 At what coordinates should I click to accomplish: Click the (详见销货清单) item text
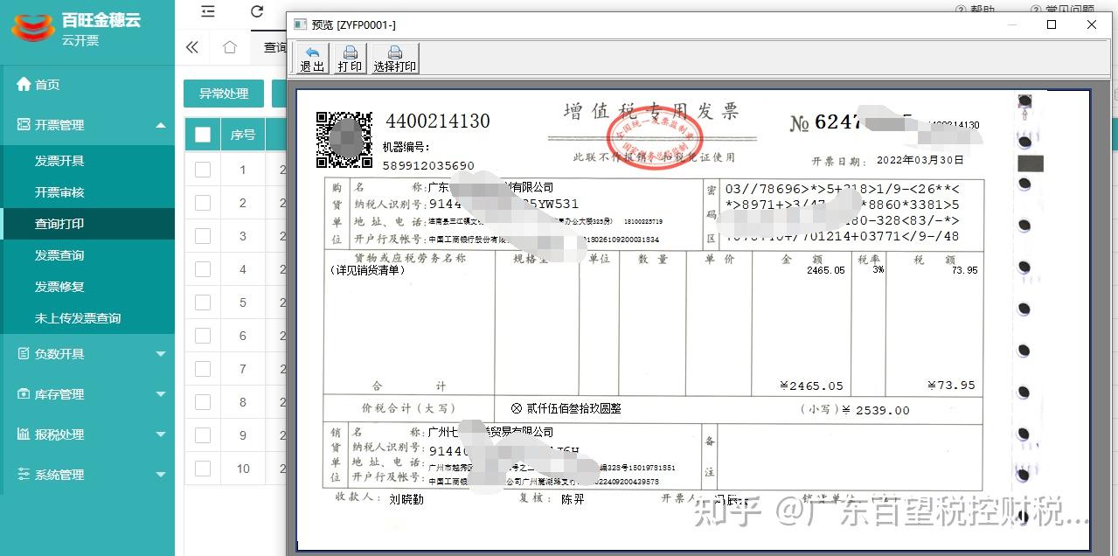366,271
